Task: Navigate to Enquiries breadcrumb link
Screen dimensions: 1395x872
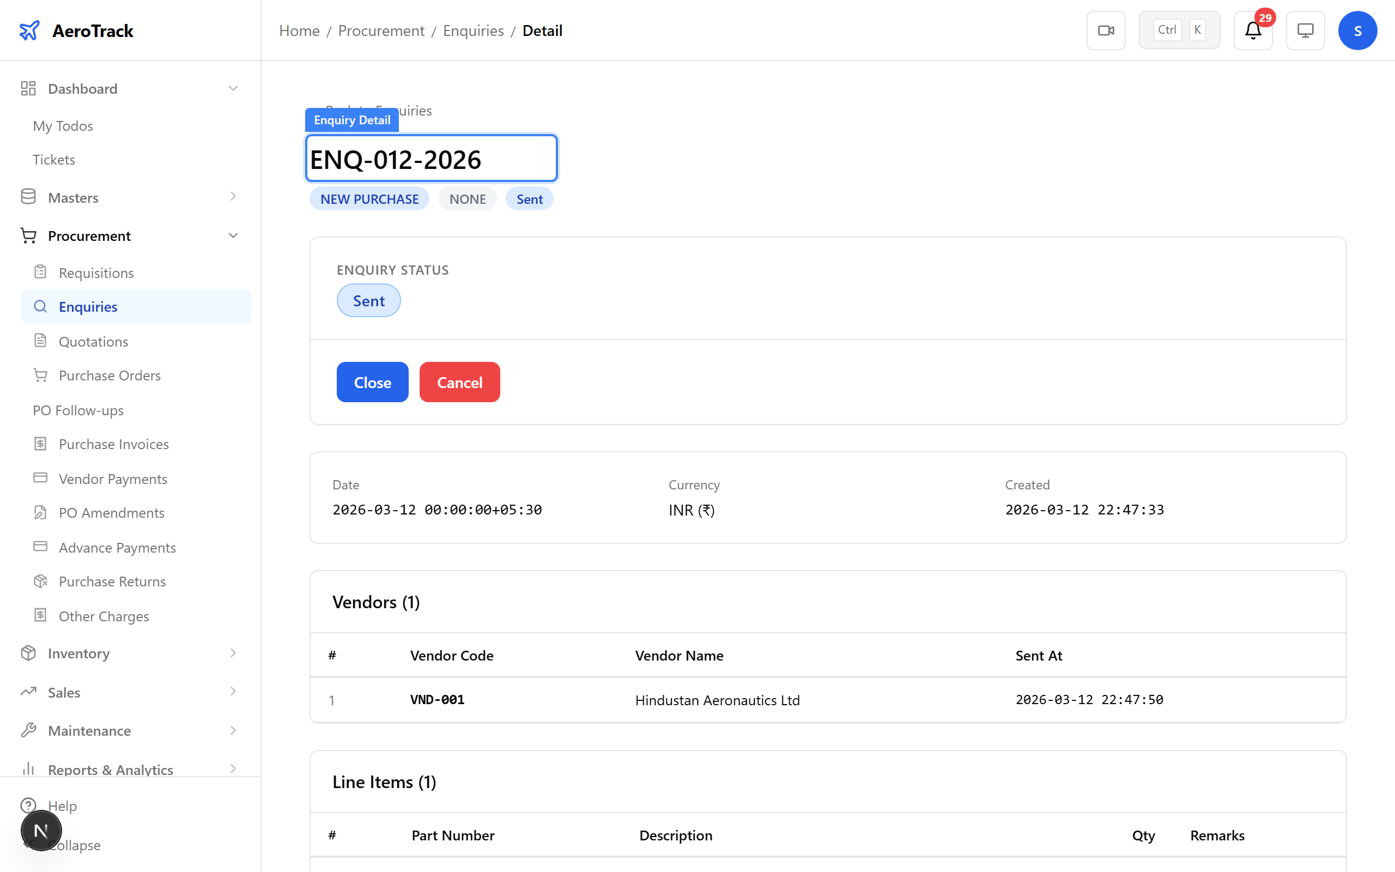Action: (x=472, y=31)
